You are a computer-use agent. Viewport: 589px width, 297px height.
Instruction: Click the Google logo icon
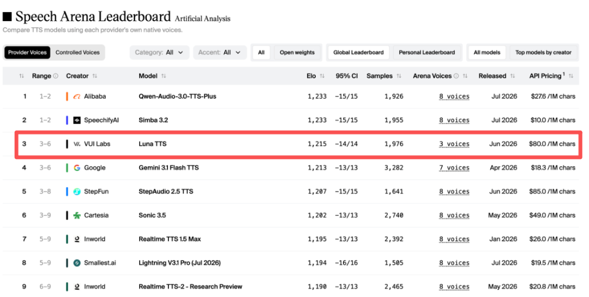pyautogui.click(x=77, y=168)
